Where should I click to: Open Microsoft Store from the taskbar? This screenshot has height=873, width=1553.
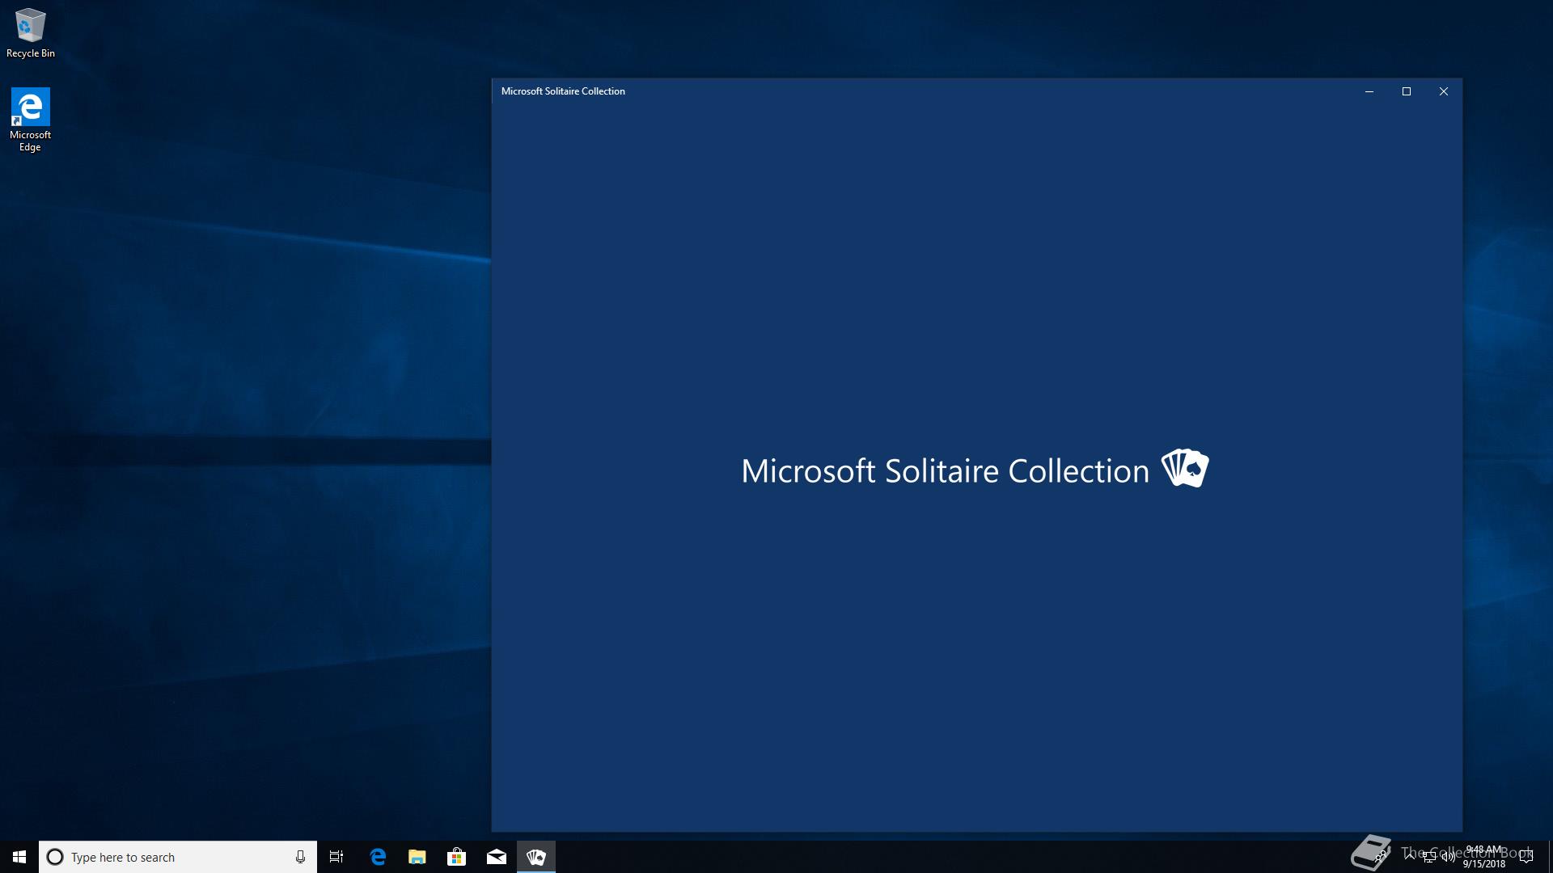[457, 857]
